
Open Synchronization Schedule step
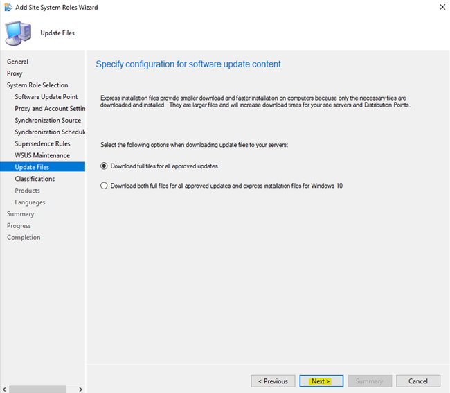click(50, 132)
